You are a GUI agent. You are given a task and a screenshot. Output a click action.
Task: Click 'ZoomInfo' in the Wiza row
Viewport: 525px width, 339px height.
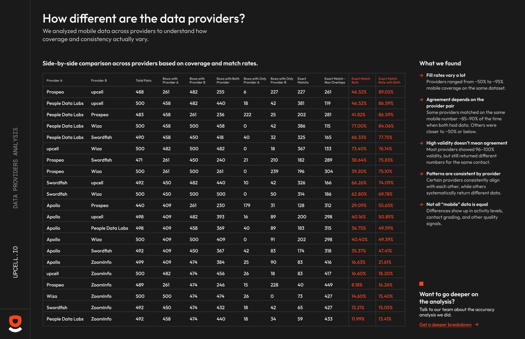coord(101,296)
